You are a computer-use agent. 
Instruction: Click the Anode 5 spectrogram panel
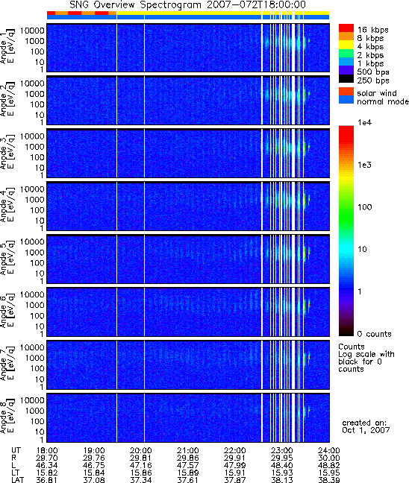click(188, 259)
